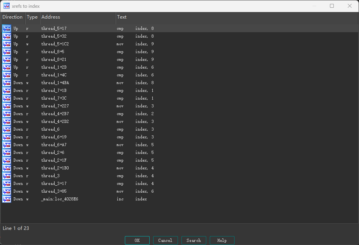Image resolution: width=359 pixels, height=245 pixels.
Task: Click the xref icon for thread_5+17 row
Action: click(7, 28)
